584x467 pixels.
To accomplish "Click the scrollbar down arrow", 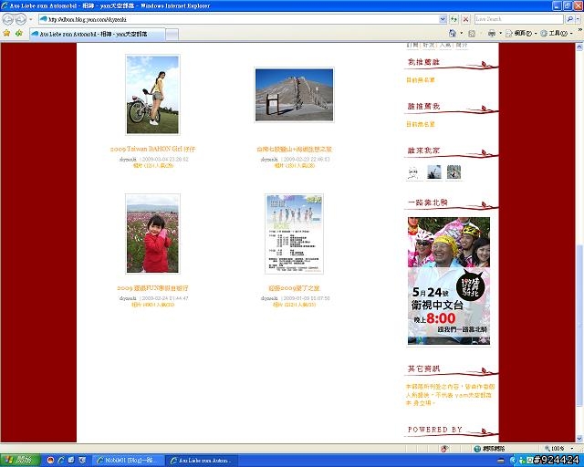I will tap(579, 439).
